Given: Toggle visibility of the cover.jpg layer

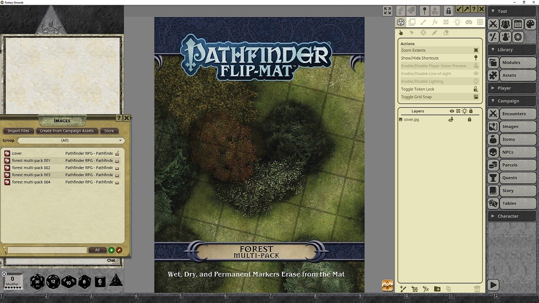Looking at the screenshot, I should click(451, 120).
